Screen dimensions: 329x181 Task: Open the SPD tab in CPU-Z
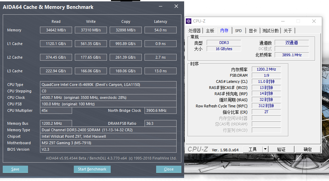(238, 31)
